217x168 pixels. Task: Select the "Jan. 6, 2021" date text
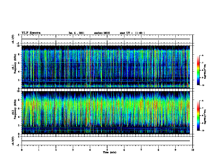[76, 33]
